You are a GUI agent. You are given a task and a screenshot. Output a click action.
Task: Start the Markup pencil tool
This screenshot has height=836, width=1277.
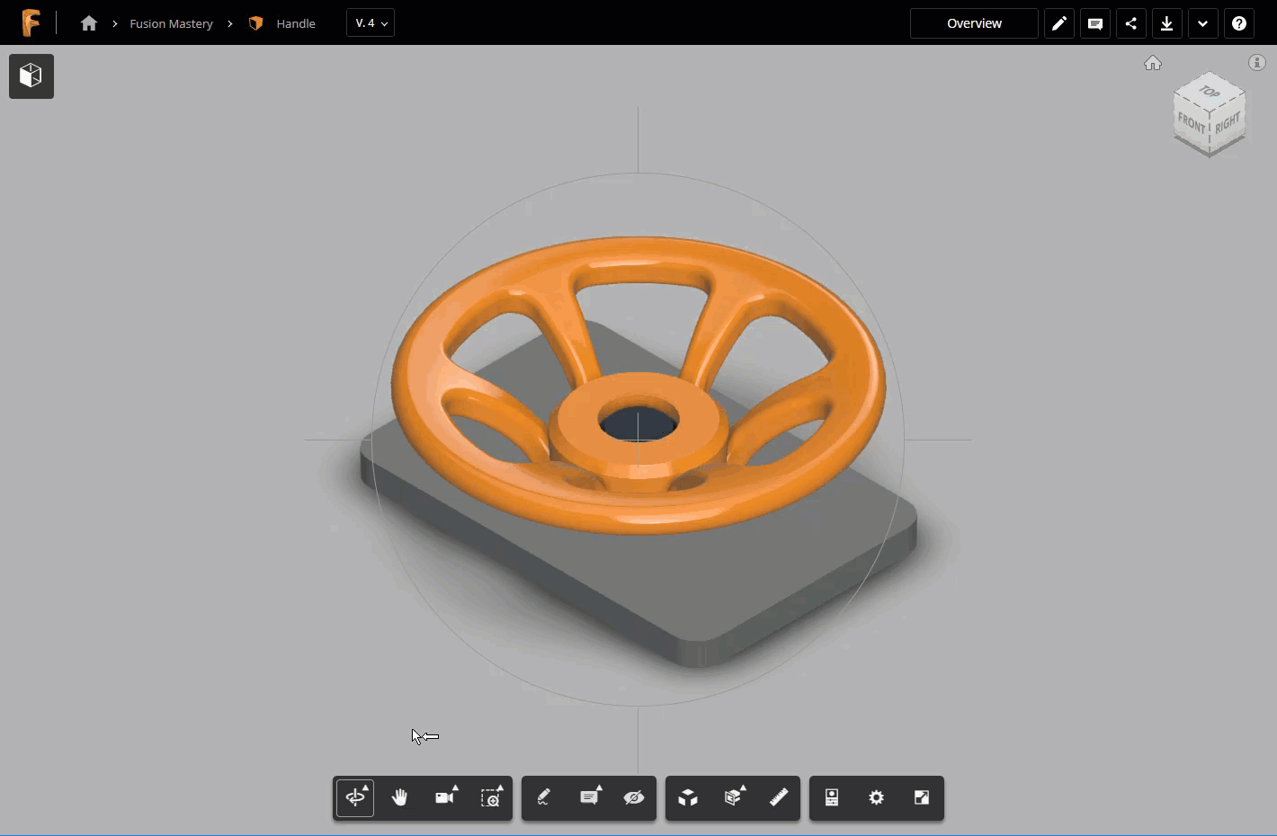point(544,798)
